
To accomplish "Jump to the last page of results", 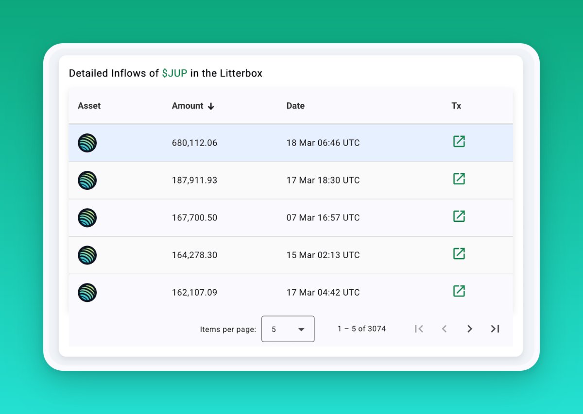I will coord(495,329).
